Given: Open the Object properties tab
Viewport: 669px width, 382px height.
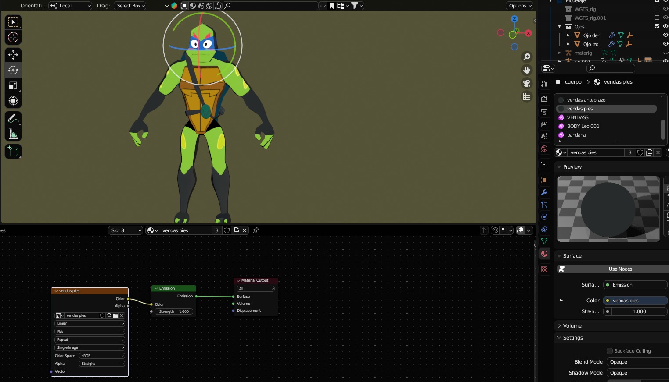Looking at the screenshot, I should tap(544, 180).
